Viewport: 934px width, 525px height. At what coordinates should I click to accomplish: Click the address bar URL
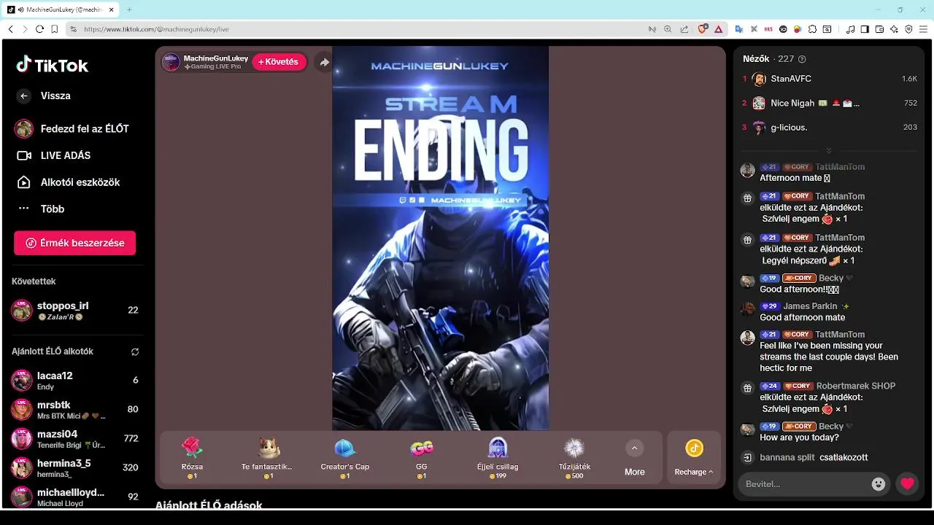click(156, 29)
